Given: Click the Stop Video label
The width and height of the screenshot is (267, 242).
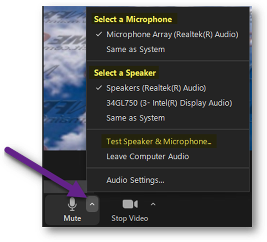Looking at the screenshot, I should coord(130,218).
